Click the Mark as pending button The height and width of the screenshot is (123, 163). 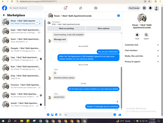point(66,28)
